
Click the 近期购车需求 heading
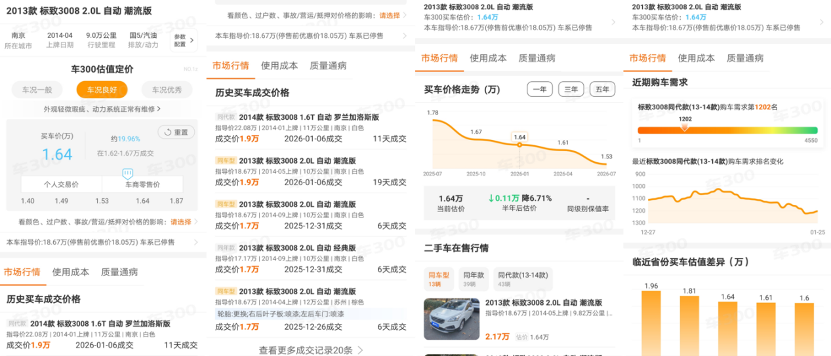[660, 82]
